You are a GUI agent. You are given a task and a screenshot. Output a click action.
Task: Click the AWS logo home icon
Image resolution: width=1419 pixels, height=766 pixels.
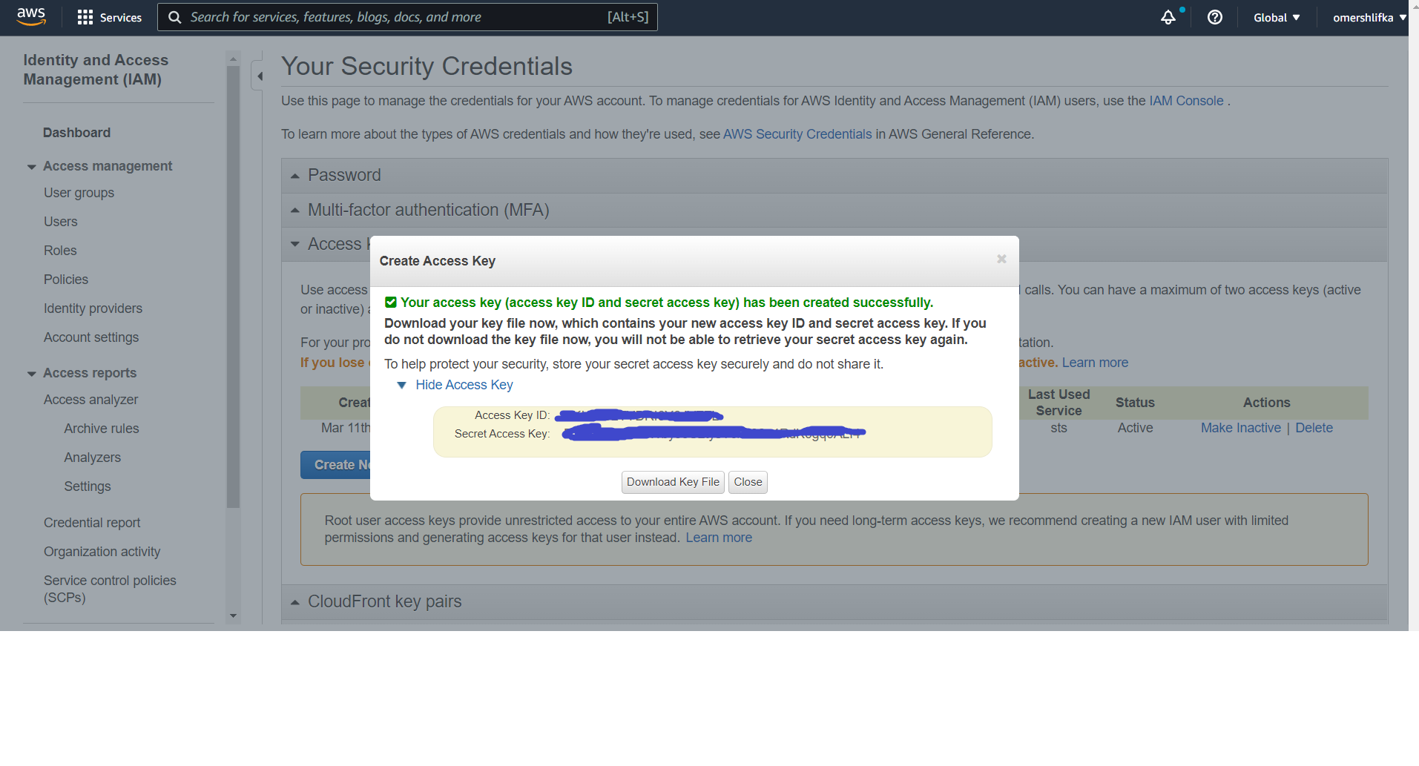(x=31, y=16)
